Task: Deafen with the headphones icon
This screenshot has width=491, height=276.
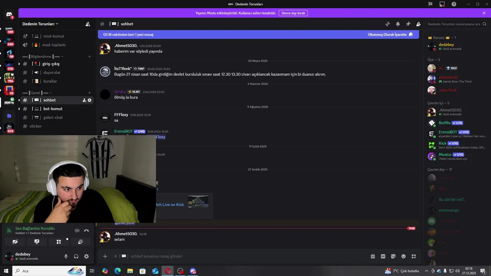Action: (76, 256)
